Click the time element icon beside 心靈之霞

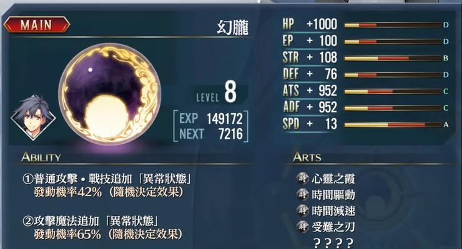[x=303, y=178]
